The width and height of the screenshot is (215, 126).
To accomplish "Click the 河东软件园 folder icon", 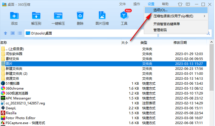I will pos(3,54).
